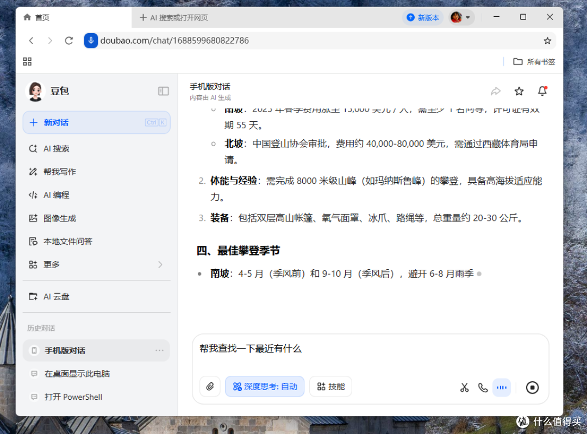This screenshot has width=587, height=434.
Task: Start a voice call with phone icon
Action: [x=483, y=388]
